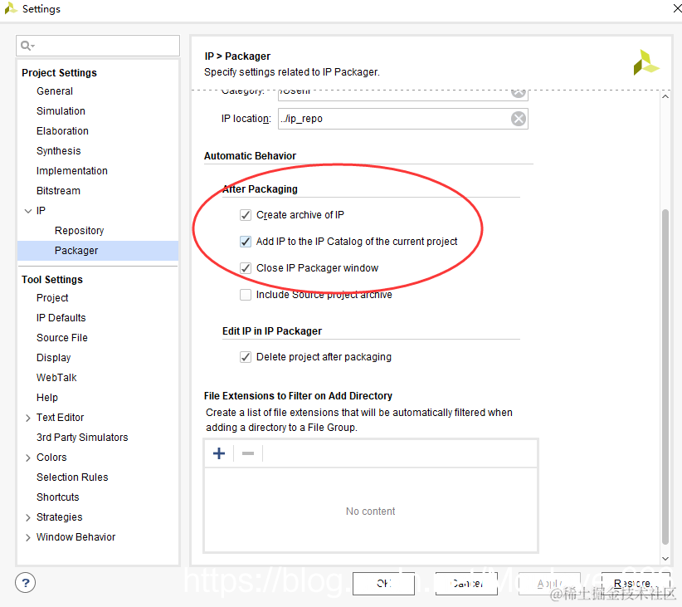This screenshot has height=607, width=682.
Task: Open Elaboration settings
Action: click(x=62, y=131)
